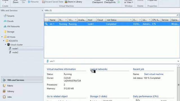Select host node1 in tree
The height and width of the screenshot is (101, 180).
point(15,49)
